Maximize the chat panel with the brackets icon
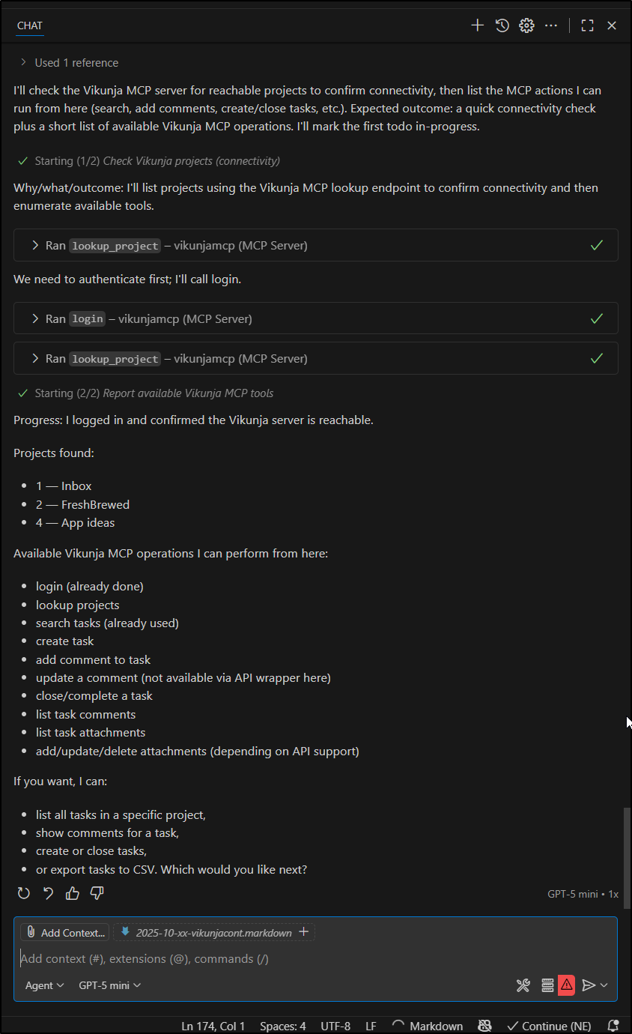The width and height of the screenshot is (632, 1034). point(587,25)
